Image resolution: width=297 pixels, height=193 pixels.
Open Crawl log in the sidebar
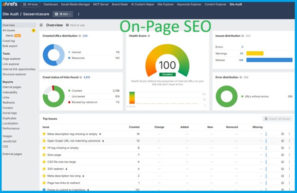pos(9,41)
